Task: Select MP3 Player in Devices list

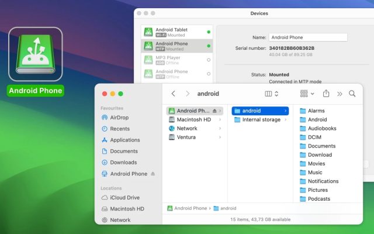Action: pyautogui.click(x=176, y=60)
